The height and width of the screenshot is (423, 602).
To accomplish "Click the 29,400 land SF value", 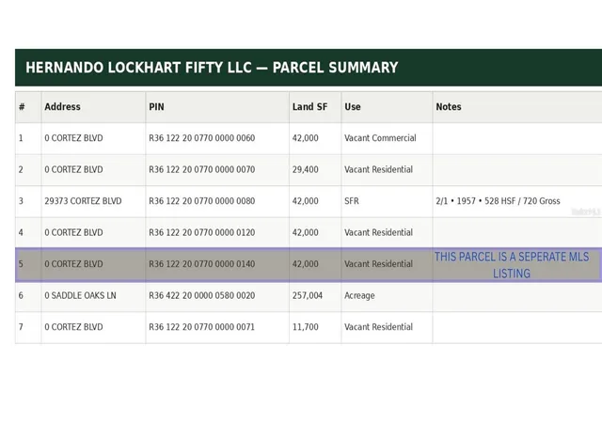I will point(305,169).
